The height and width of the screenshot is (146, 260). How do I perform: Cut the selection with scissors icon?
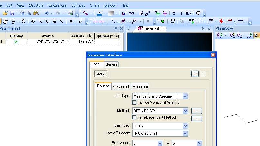coord(29,13)
